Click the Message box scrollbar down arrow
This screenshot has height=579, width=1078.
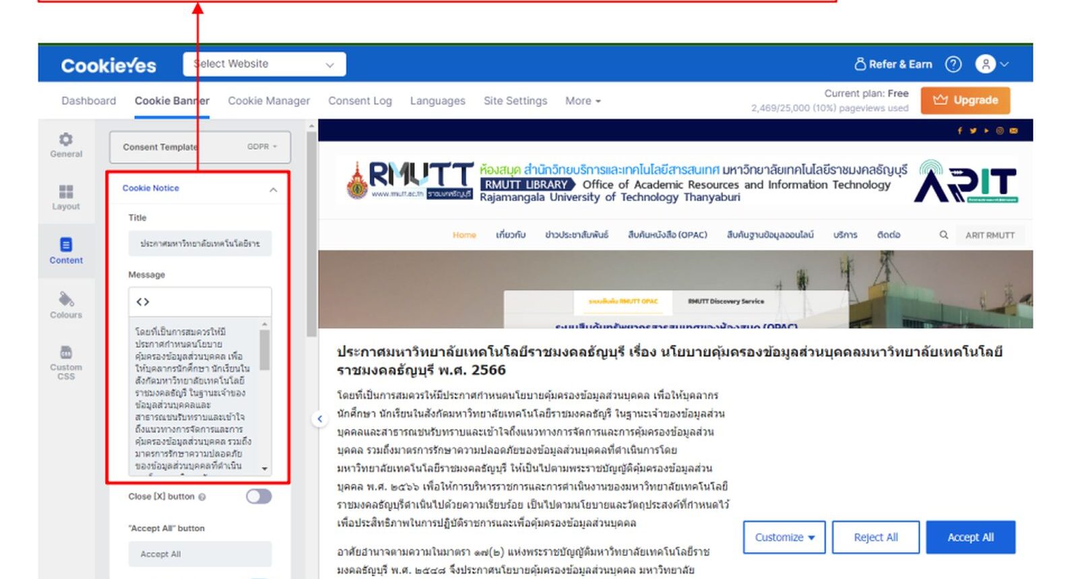pyautogui.click(x=265, y=469)
